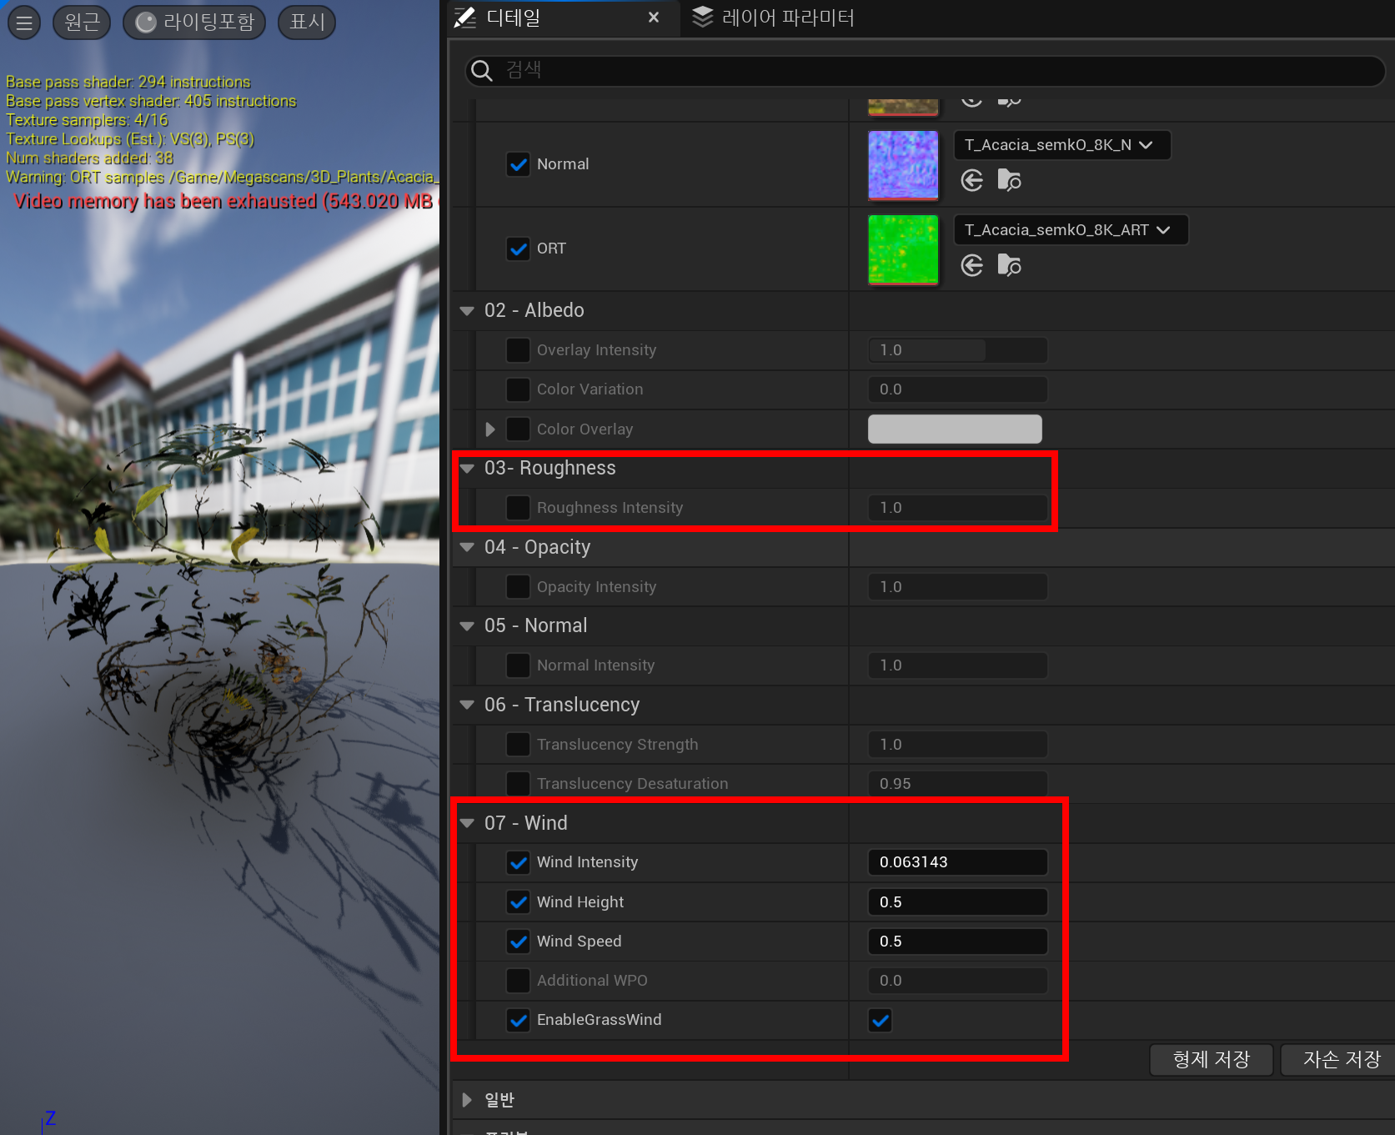Click the Normal Intensity value field
Image resolution: width=1395 pixels, height=1135 pixels.
click(957, 665)
